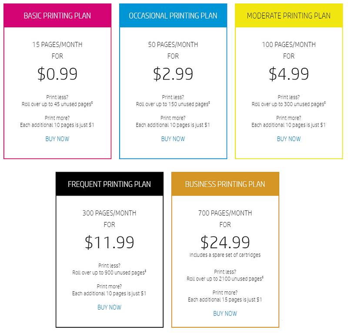Click BUY NOW under Frequent Printing Plan
The image size is (348, 333).
coord(110,307)
